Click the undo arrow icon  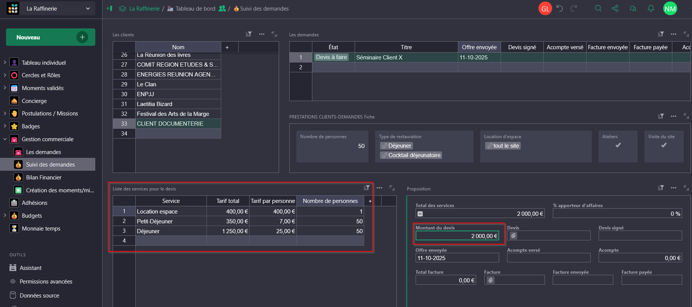tap(560, 8)
